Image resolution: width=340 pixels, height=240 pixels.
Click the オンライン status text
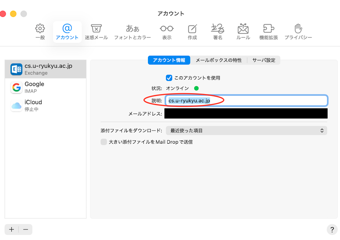[x=178, y=88]
